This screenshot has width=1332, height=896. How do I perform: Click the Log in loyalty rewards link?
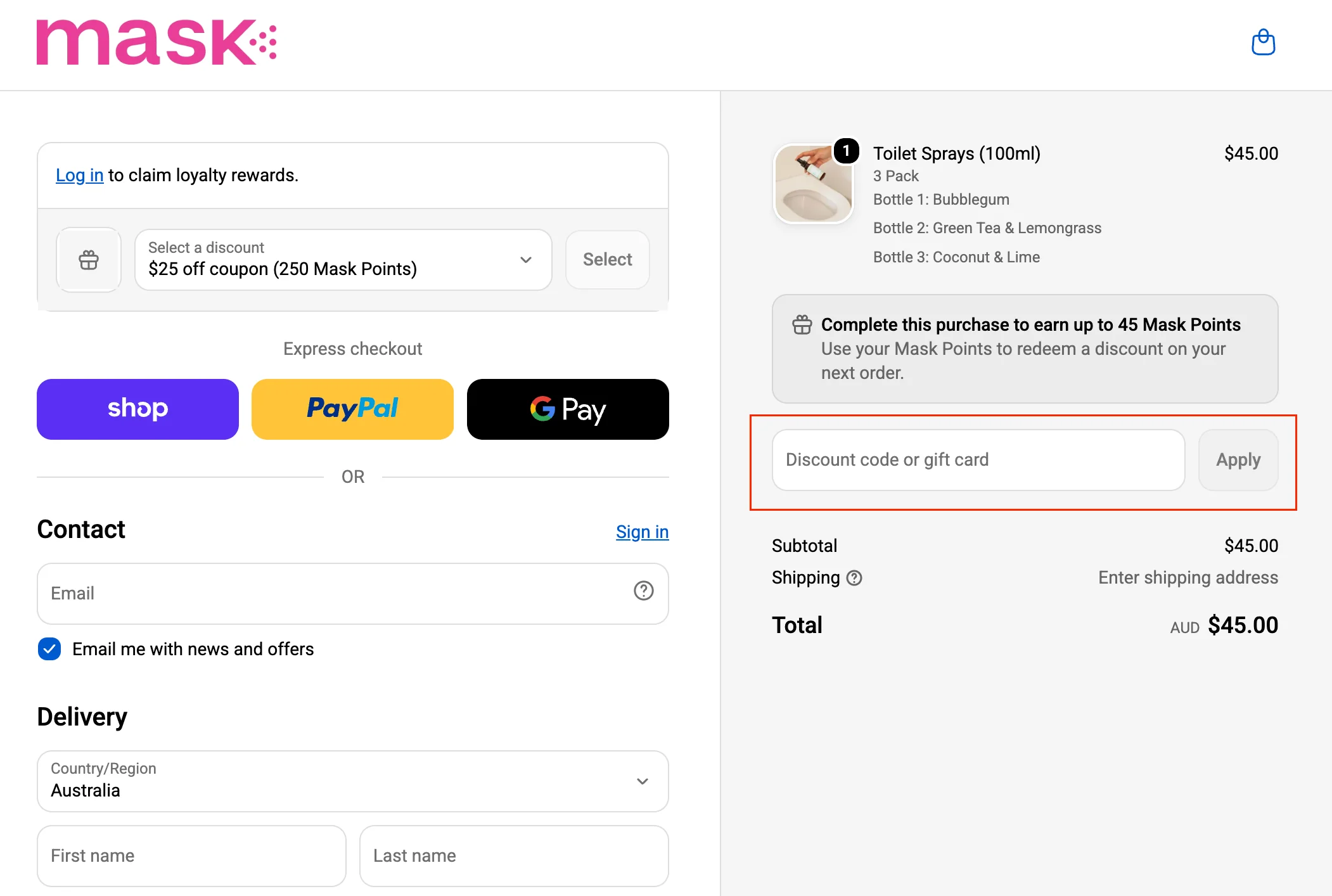[x=79, y=175]
